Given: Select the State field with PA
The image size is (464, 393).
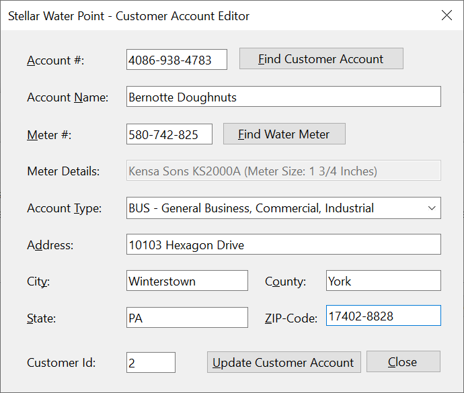Looking at the screenshot, I should [x=187, y=318].
